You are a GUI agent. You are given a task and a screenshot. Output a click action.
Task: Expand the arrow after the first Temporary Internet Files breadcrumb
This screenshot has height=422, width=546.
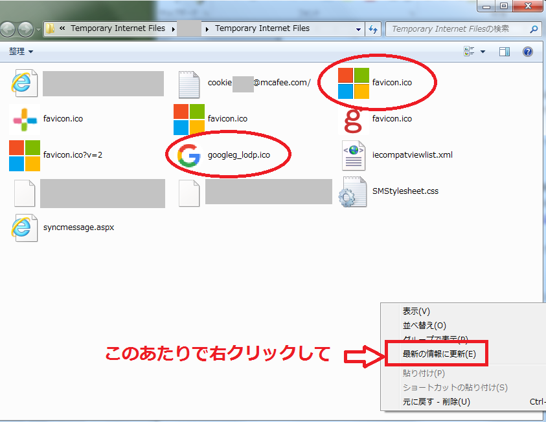pos(173,29)
